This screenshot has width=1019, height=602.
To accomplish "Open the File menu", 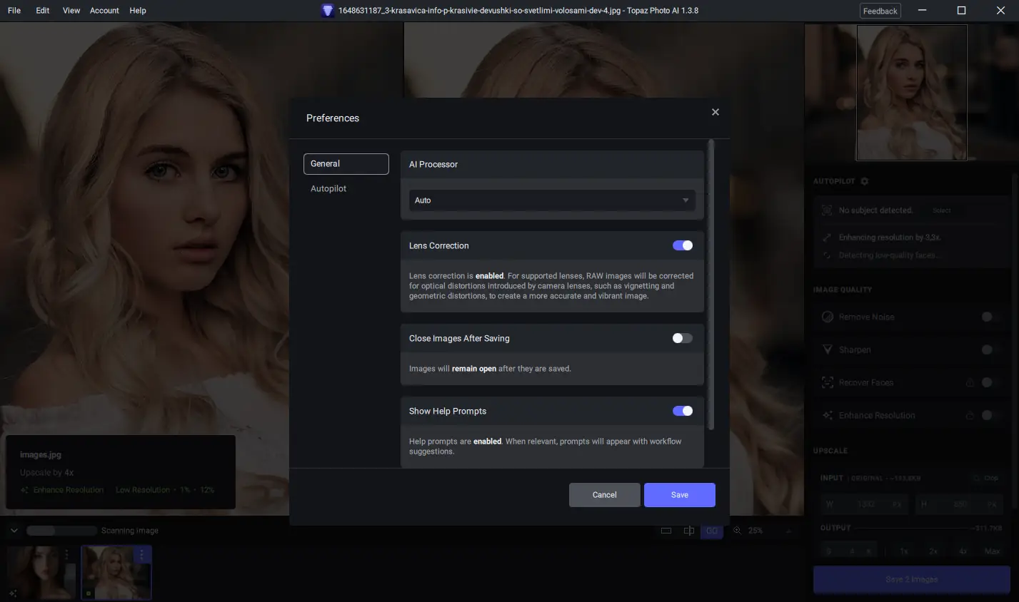I will pyautogui.click(x=14, y=11).
